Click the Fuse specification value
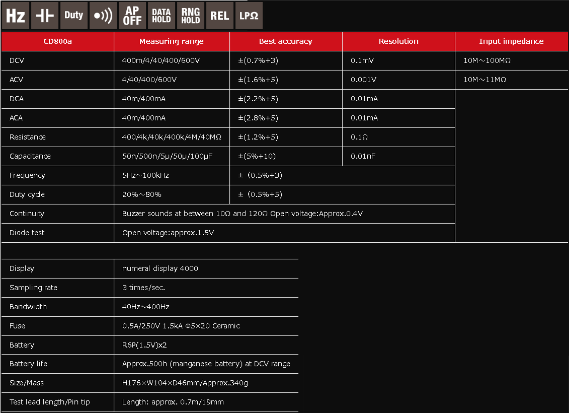Viewport: 569px width, 413px height. coord(181,326)
